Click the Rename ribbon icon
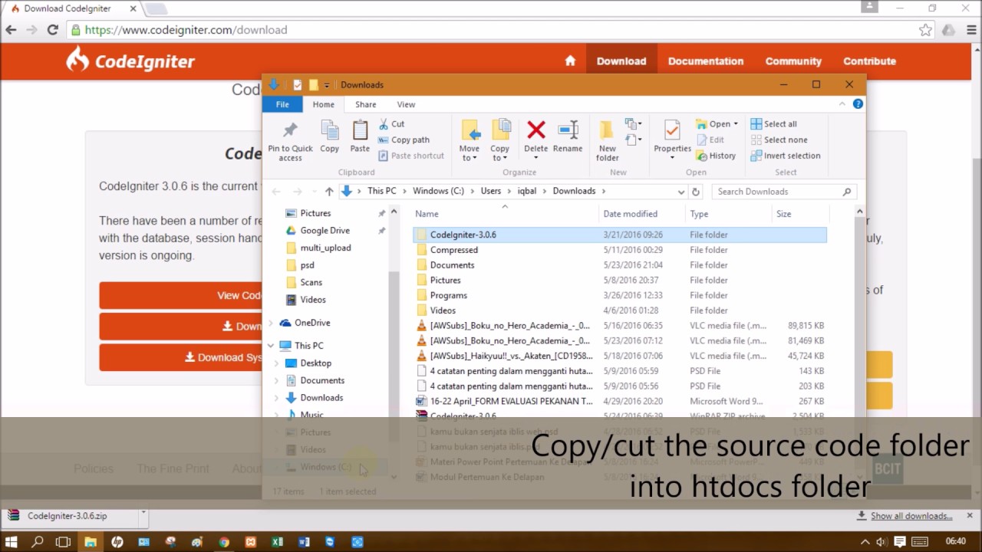Screen dimensions: 982x552 tap(568, 130)
